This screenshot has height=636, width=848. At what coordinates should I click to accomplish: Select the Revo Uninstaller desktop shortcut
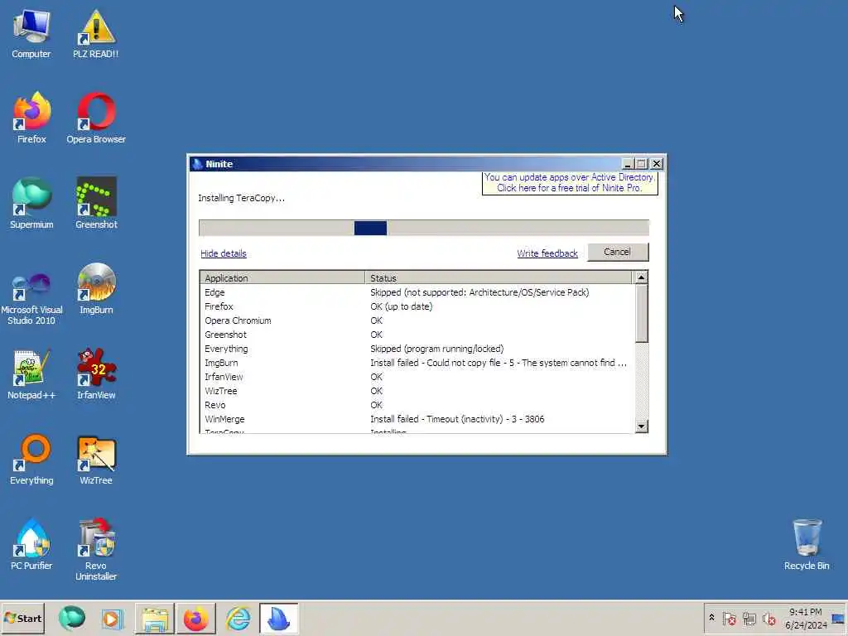96,550
